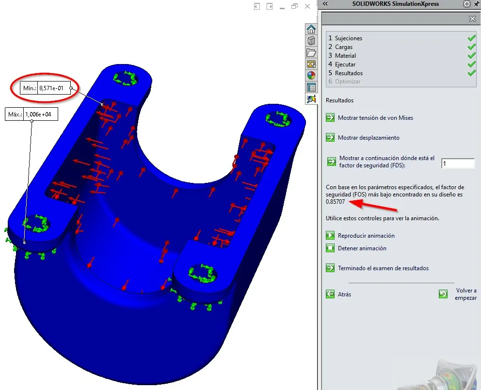This screenshot has width=481, height=390.
Task: Go to step 1 Sujeciones
Action: pyautogui.click(x=345, y=38)
